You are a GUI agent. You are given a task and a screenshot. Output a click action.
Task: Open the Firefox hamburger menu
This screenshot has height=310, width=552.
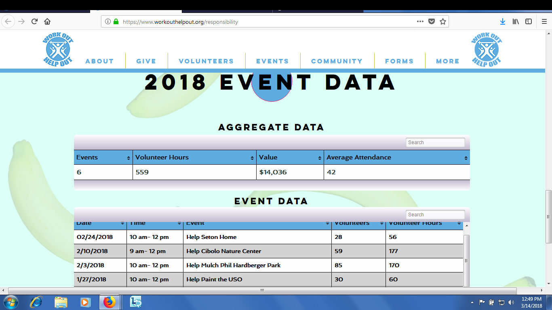[x=544, y=22]
